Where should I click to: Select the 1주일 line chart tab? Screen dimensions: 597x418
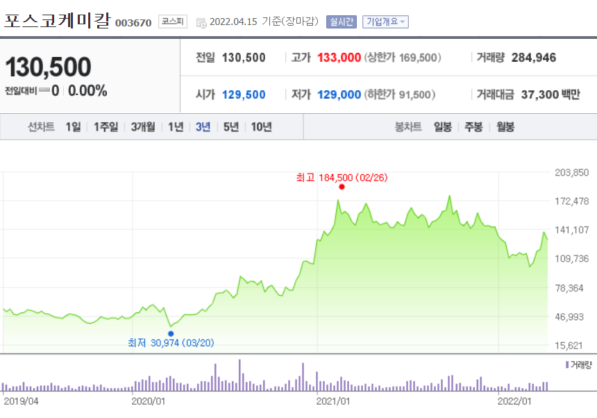point(106,127)
